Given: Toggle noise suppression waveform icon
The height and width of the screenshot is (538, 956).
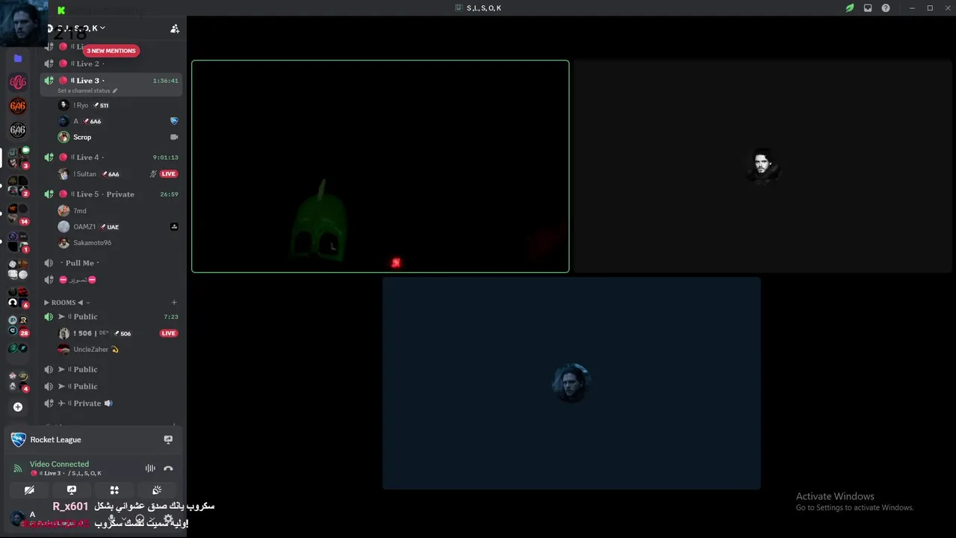Looking at the screenshot, I should point(150,469).
